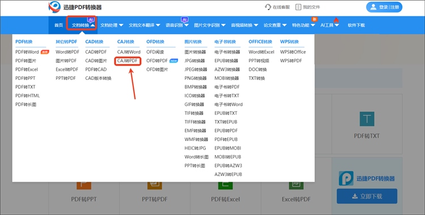Open OFD阅读 option

[155, 52]
